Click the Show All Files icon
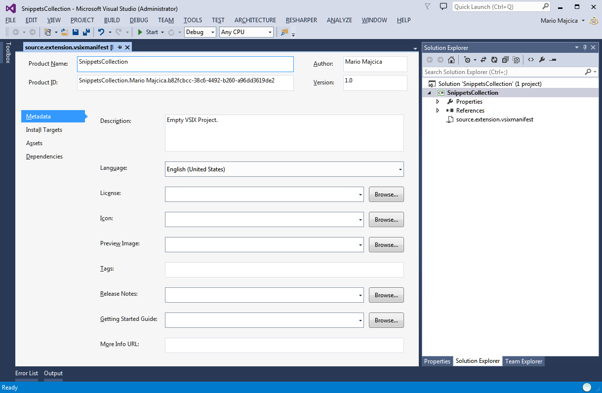602x393 pixels. 516,60
